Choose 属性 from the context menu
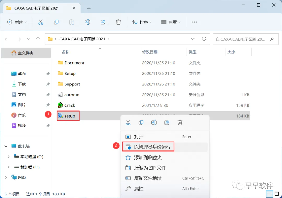Screen dimensions: 282x198 (x=165, y=189)
